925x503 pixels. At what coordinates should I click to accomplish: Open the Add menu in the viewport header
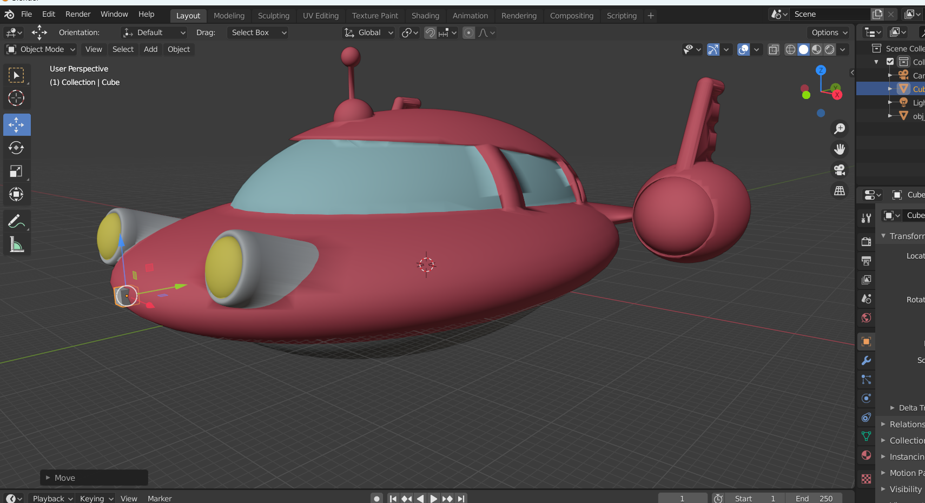(151, 49)
